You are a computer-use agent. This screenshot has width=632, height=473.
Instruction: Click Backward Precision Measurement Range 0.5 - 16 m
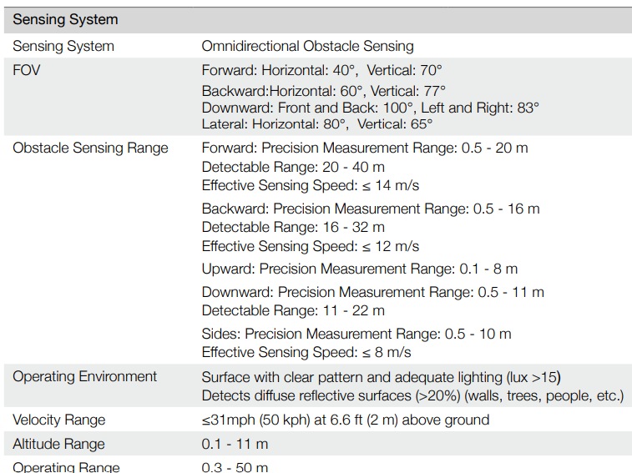pos(371,209)
